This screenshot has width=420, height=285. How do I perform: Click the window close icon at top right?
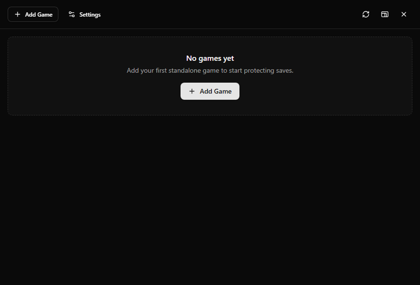click(404, 14)
